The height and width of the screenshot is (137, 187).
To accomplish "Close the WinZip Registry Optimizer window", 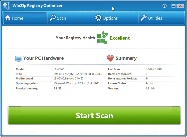I will (180, 6).
